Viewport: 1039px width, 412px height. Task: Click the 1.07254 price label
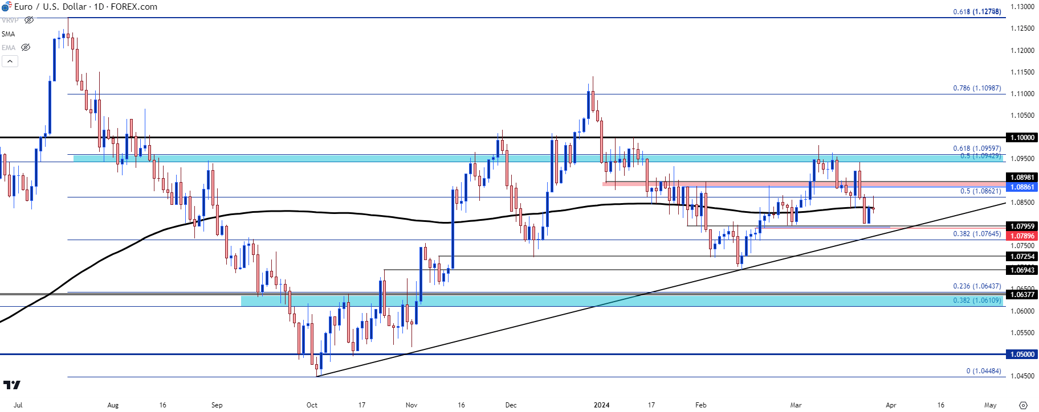(1022, 257)
